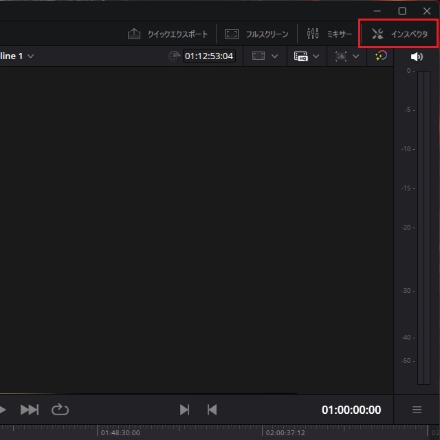Click the fast forward playback icon
This screenshot has height=440, width=440.
click(30, 410)
